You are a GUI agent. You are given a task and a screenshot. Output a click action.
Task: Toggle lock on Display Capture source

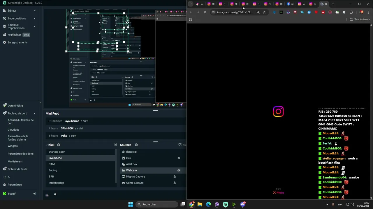(x=175, y=176)
